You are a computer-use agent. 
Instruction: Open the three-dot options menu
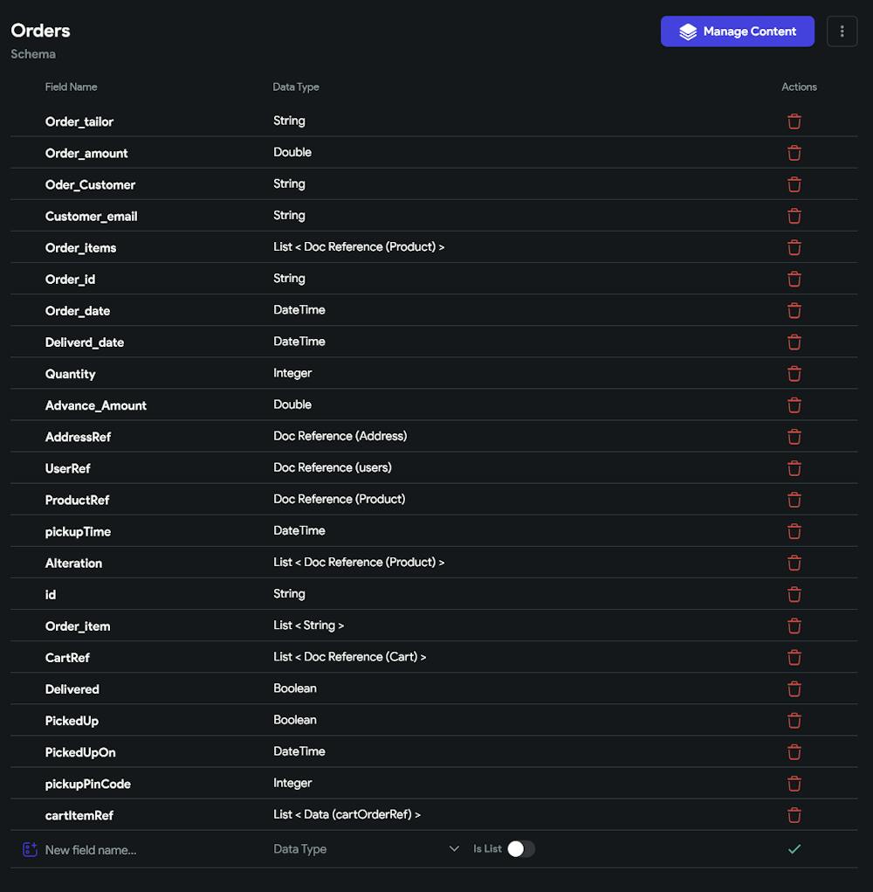[x=842, y=31]
